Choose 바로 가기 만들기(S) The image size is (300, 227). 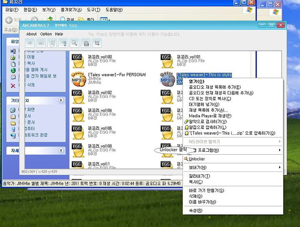tap(233, 190)
